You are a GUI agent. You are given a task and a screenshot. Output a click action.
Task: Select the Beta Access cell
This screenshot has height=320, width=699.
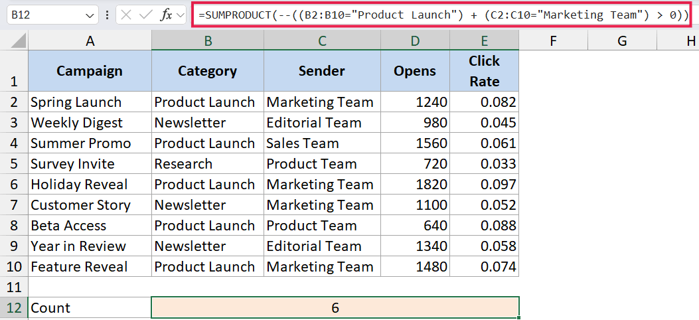click(90, 226)
